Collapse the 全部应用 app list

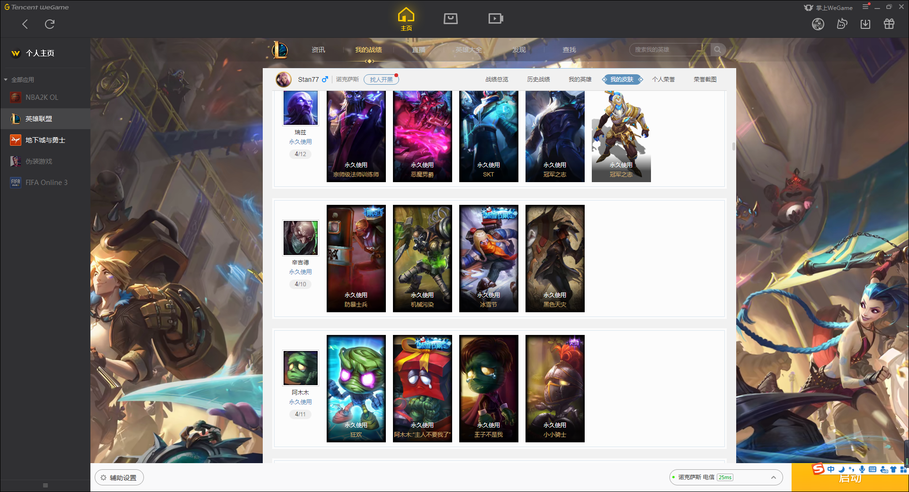coord(19,79)
